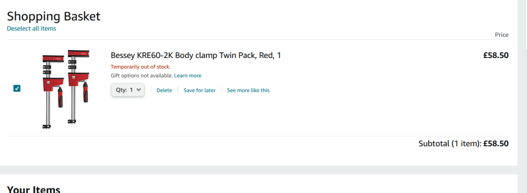
Task: Click the Deselect all items link
Action: click(x=31, y=28)
